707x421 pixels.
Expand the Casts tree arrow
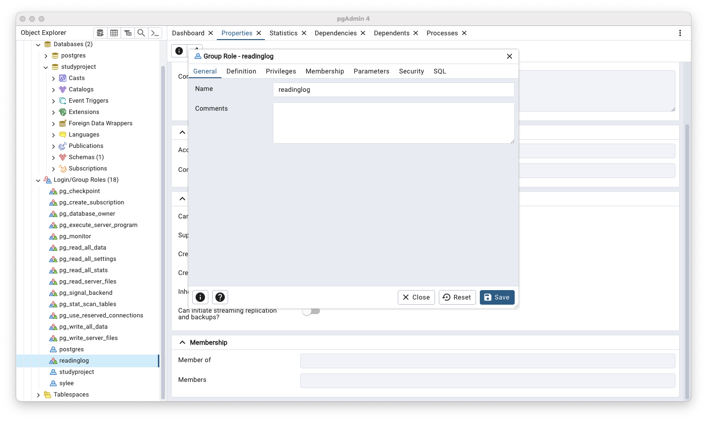(53, 79)
